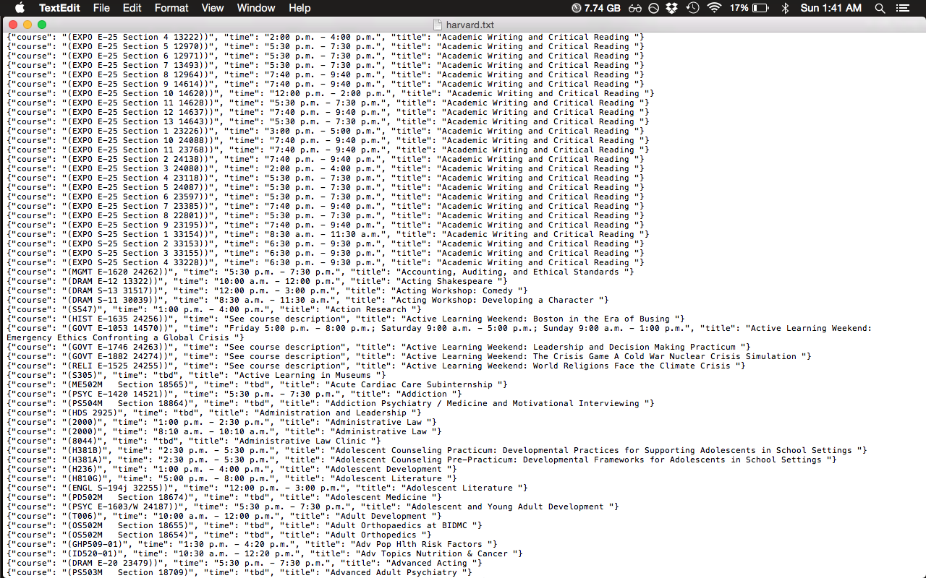The image size is (926, 578).
Task: Click "Adolescent Development" on the H236 line
Action: pos(387,469)
